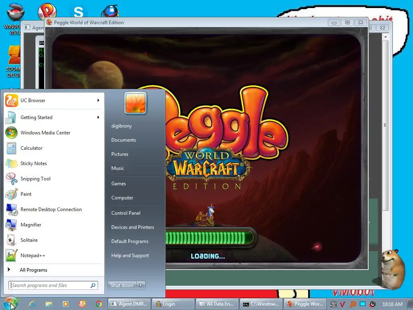Click the first system tray icon before the red V

point(333,304)
